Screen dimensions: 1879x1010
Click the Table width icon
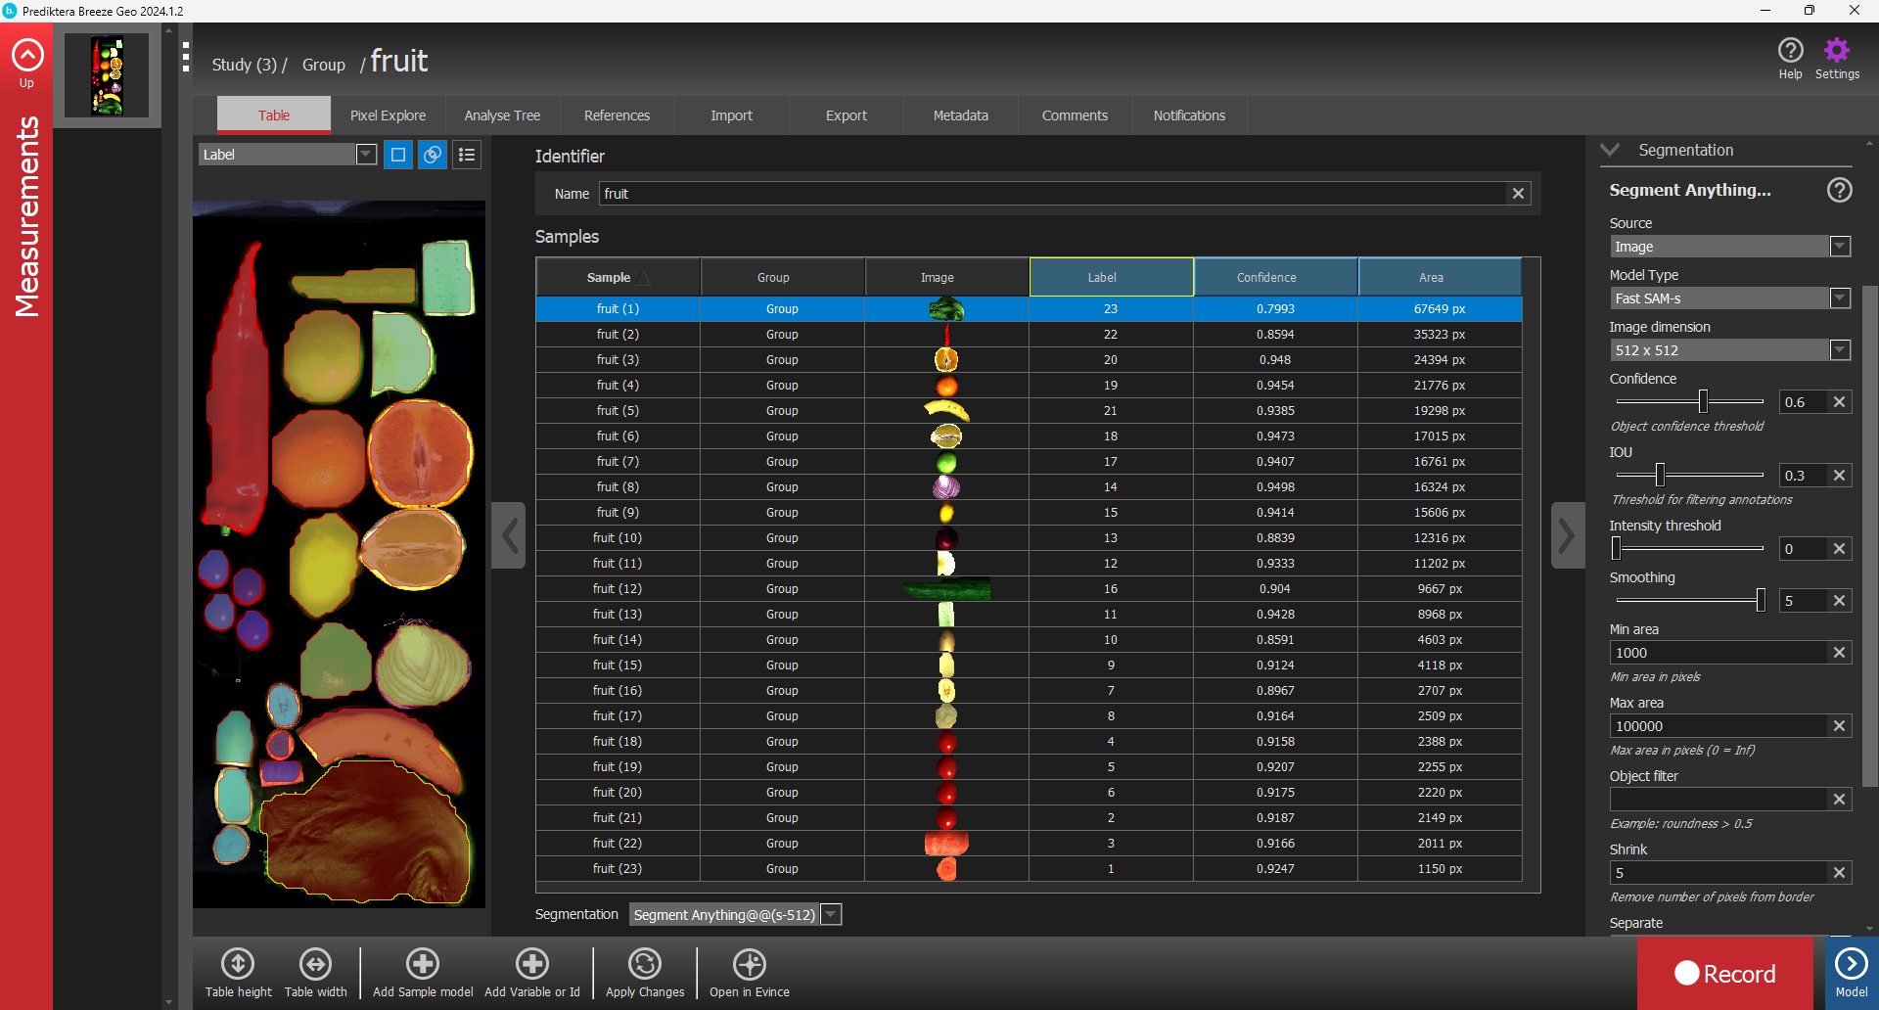[315, 964]
